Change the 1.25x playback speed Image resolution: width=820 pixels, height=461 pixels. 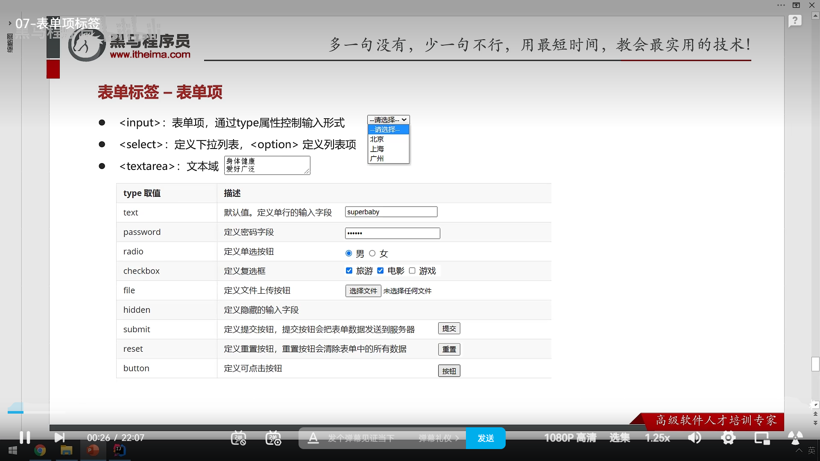657,438
